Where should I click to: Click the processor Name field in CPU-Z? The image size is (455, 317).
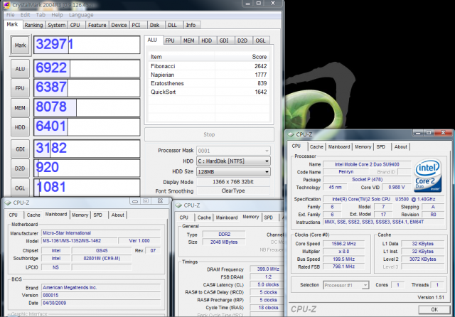coord(367,164)
